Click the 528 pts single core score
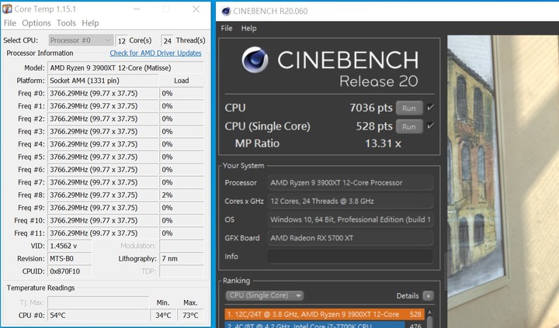The image size is (559, 328). [x=374, y=126]
